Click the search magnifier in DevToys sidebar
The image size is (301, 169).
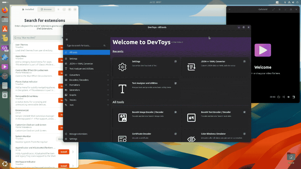[x=104, y=46]
